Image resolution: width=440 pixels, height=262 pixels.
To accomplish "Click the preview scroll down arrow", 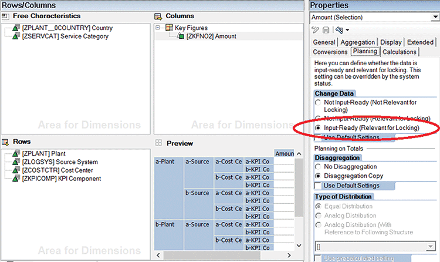I will [299, 246].
